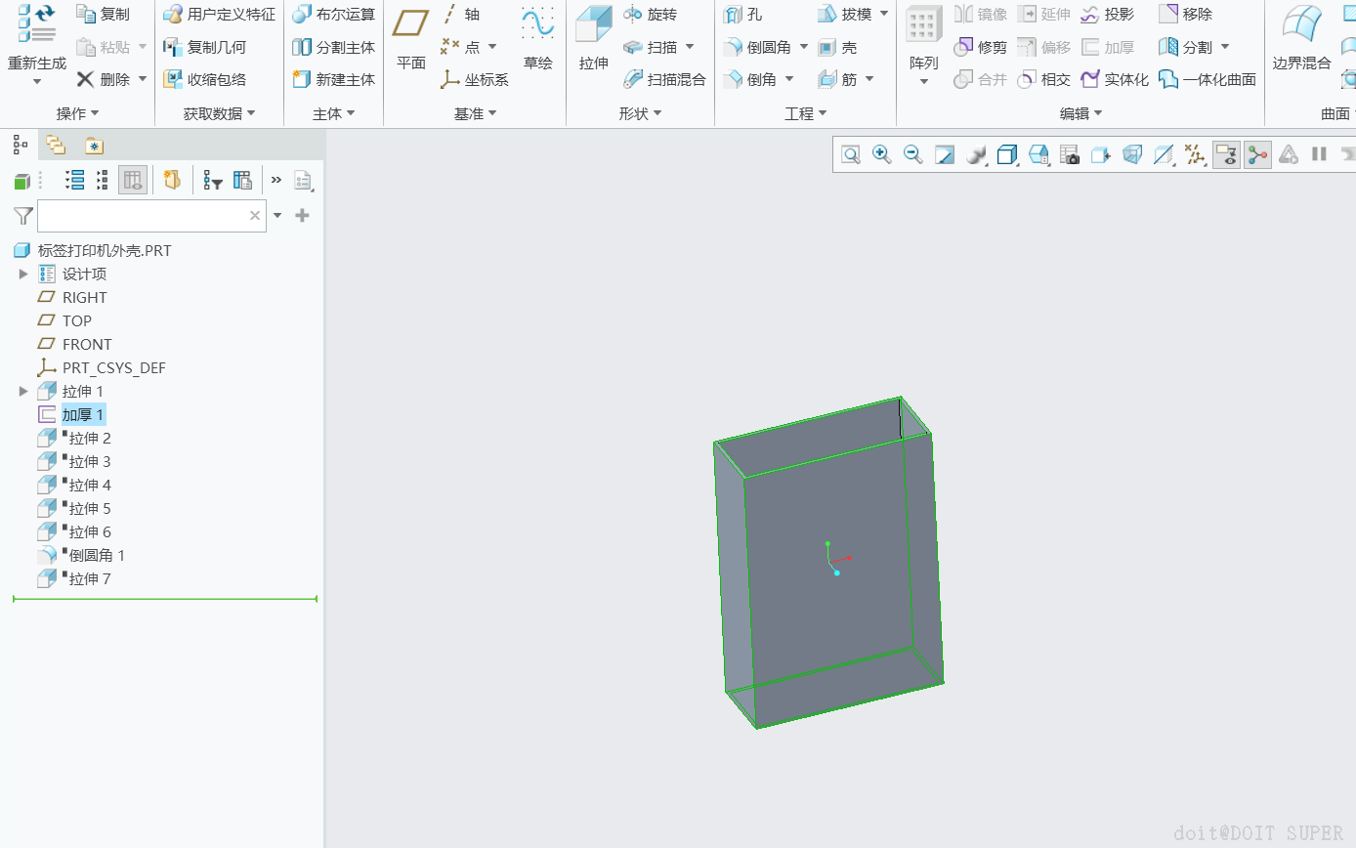The image size is (1356, 848).
Task: Toggle the spin center display button
Action: (1257, 154)
